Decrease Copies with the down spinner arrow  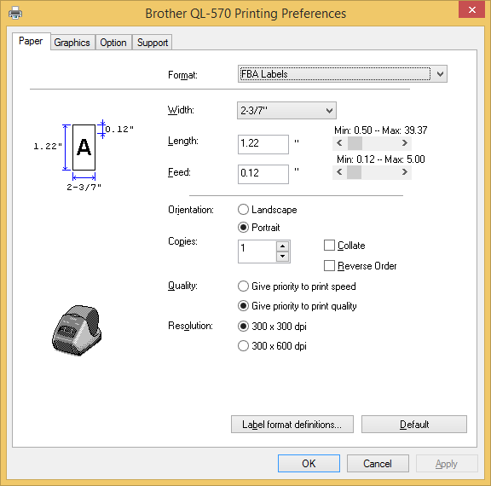(x=283, y=256)
